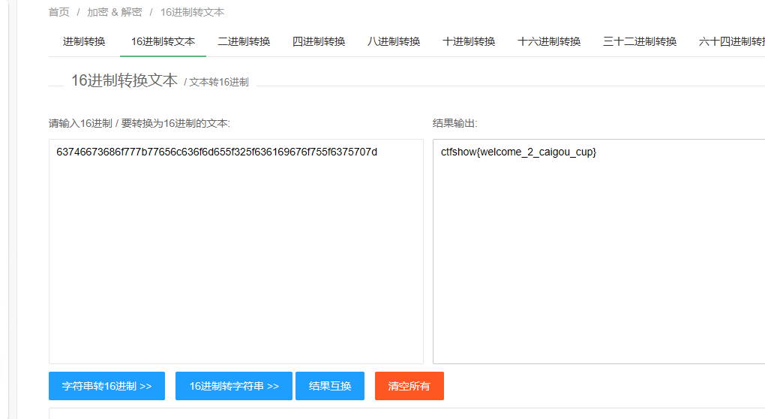
Task: Click the 结果输出 label above output
Action: pyautogui.click(x=454, y=123)
